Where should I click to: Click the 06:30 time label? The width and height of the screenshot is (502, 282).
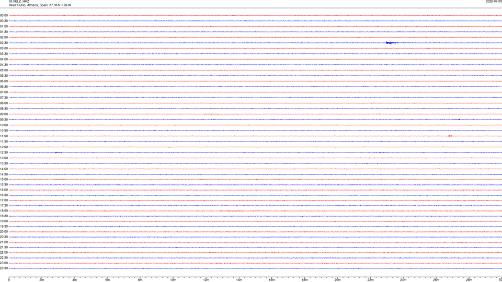4,87
